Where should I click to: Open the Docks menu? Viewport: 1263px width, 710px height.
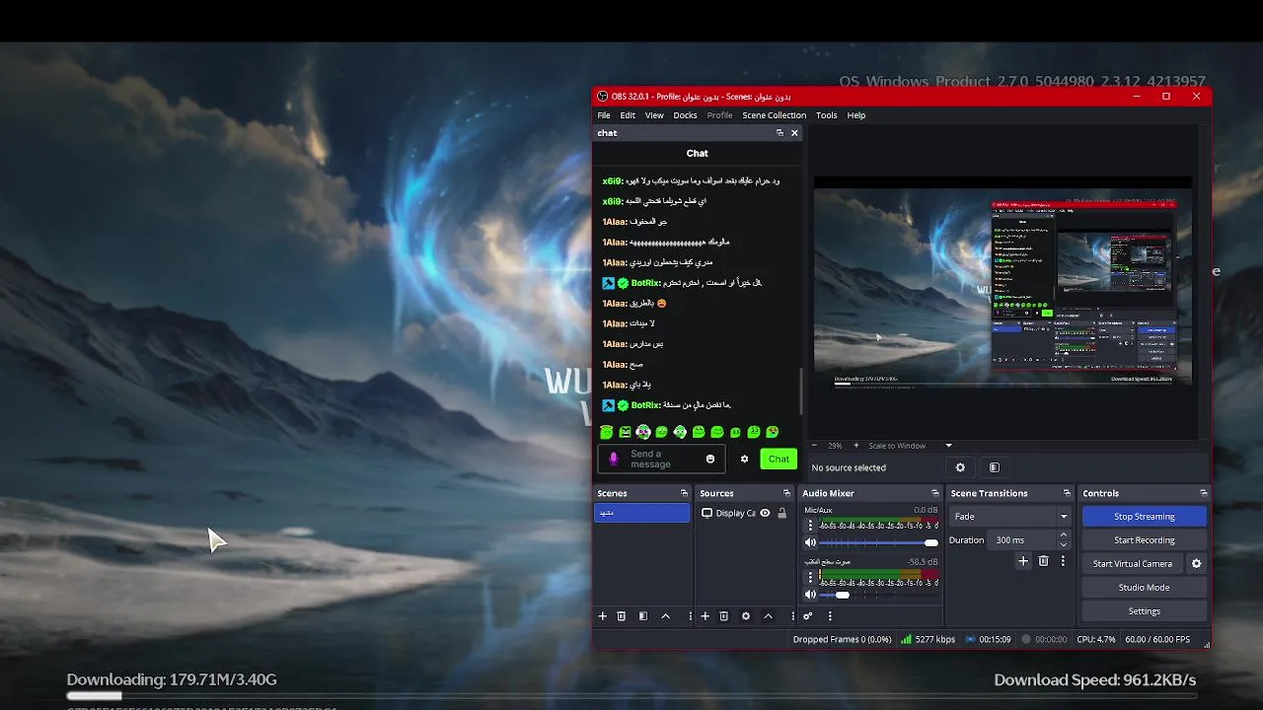point(685,115)
